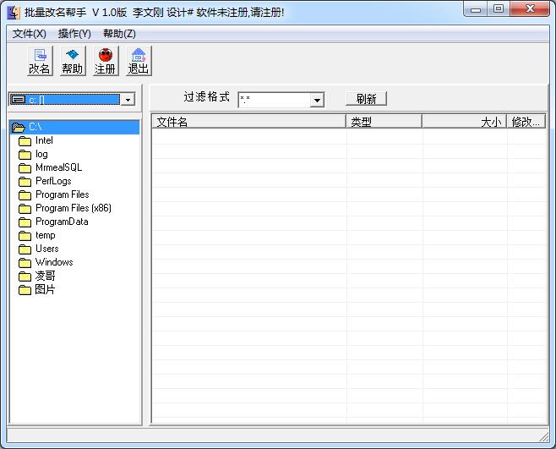
Task: Click the 刷新 refresh button
Action: click(x=366, y=99)
